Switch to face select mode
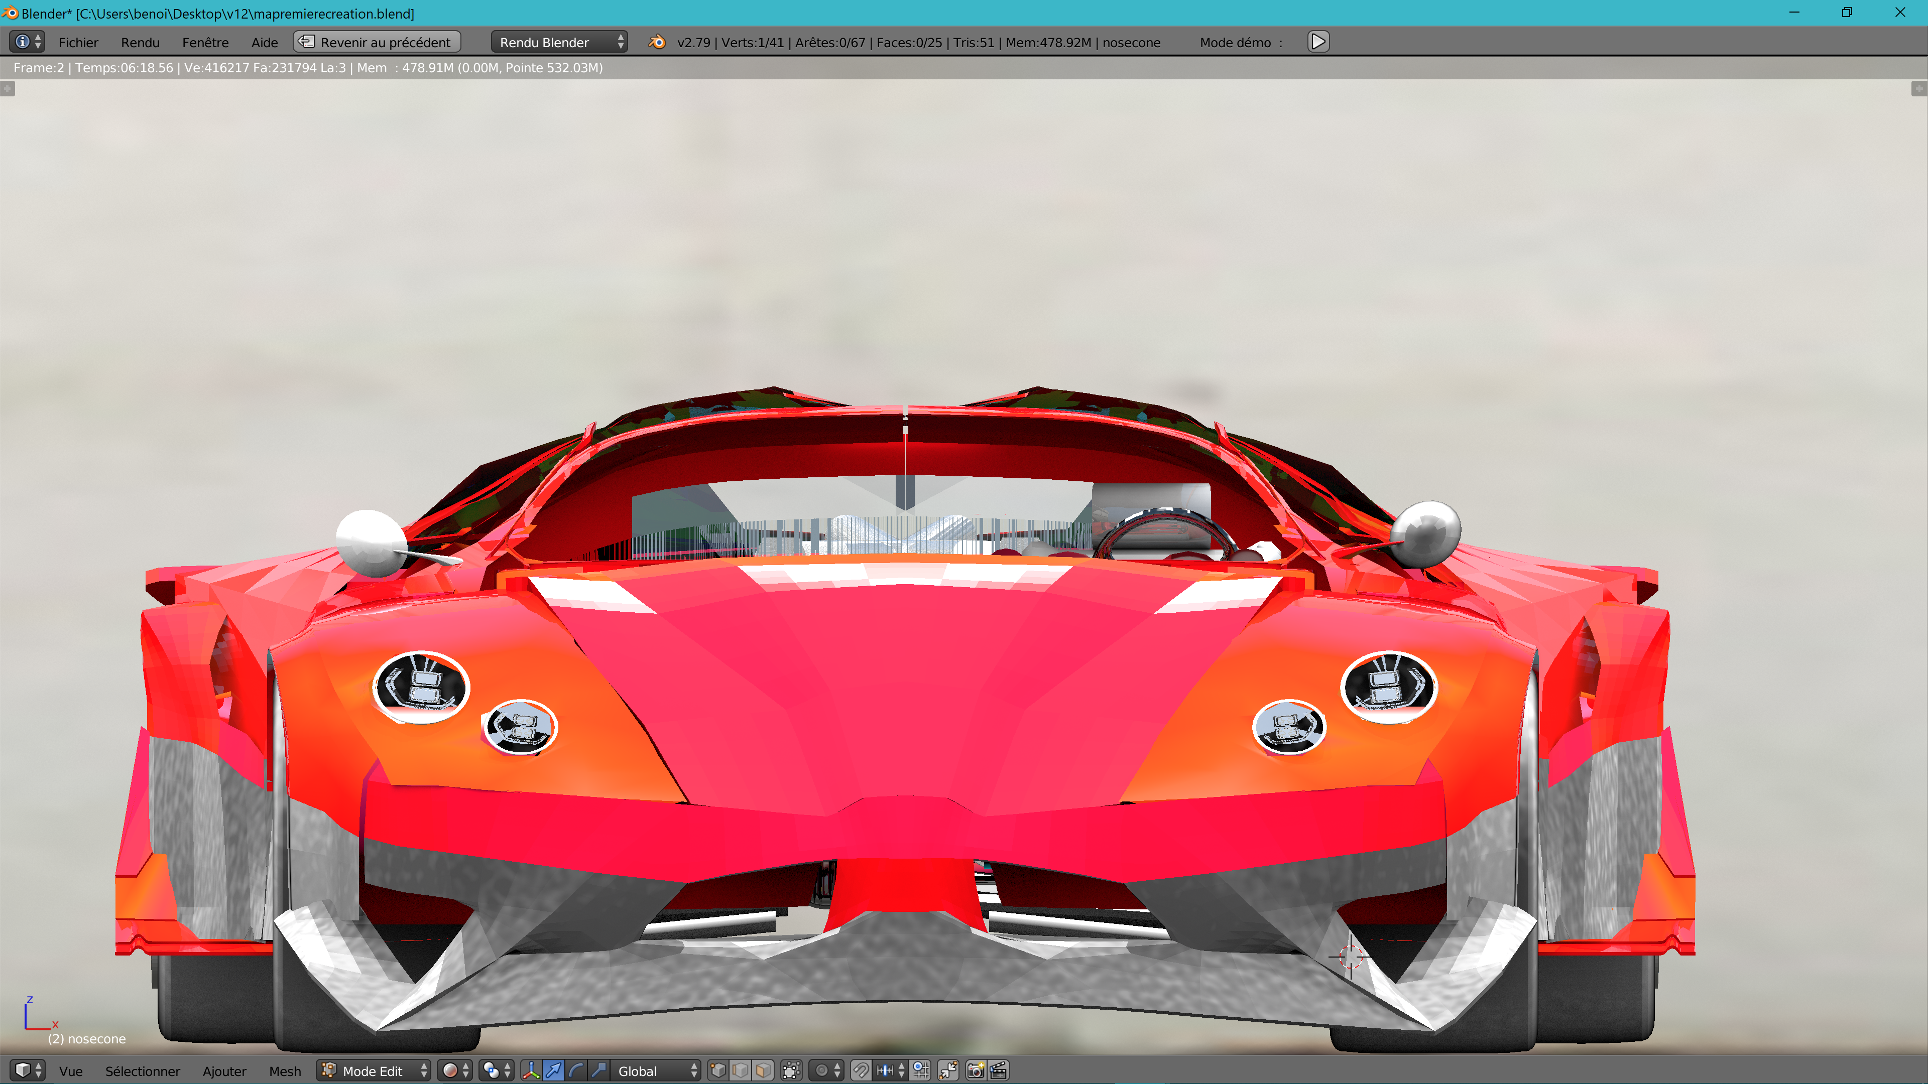 click(763, 1070)
